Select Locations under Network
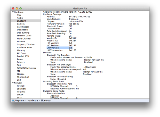 point(22,89)
